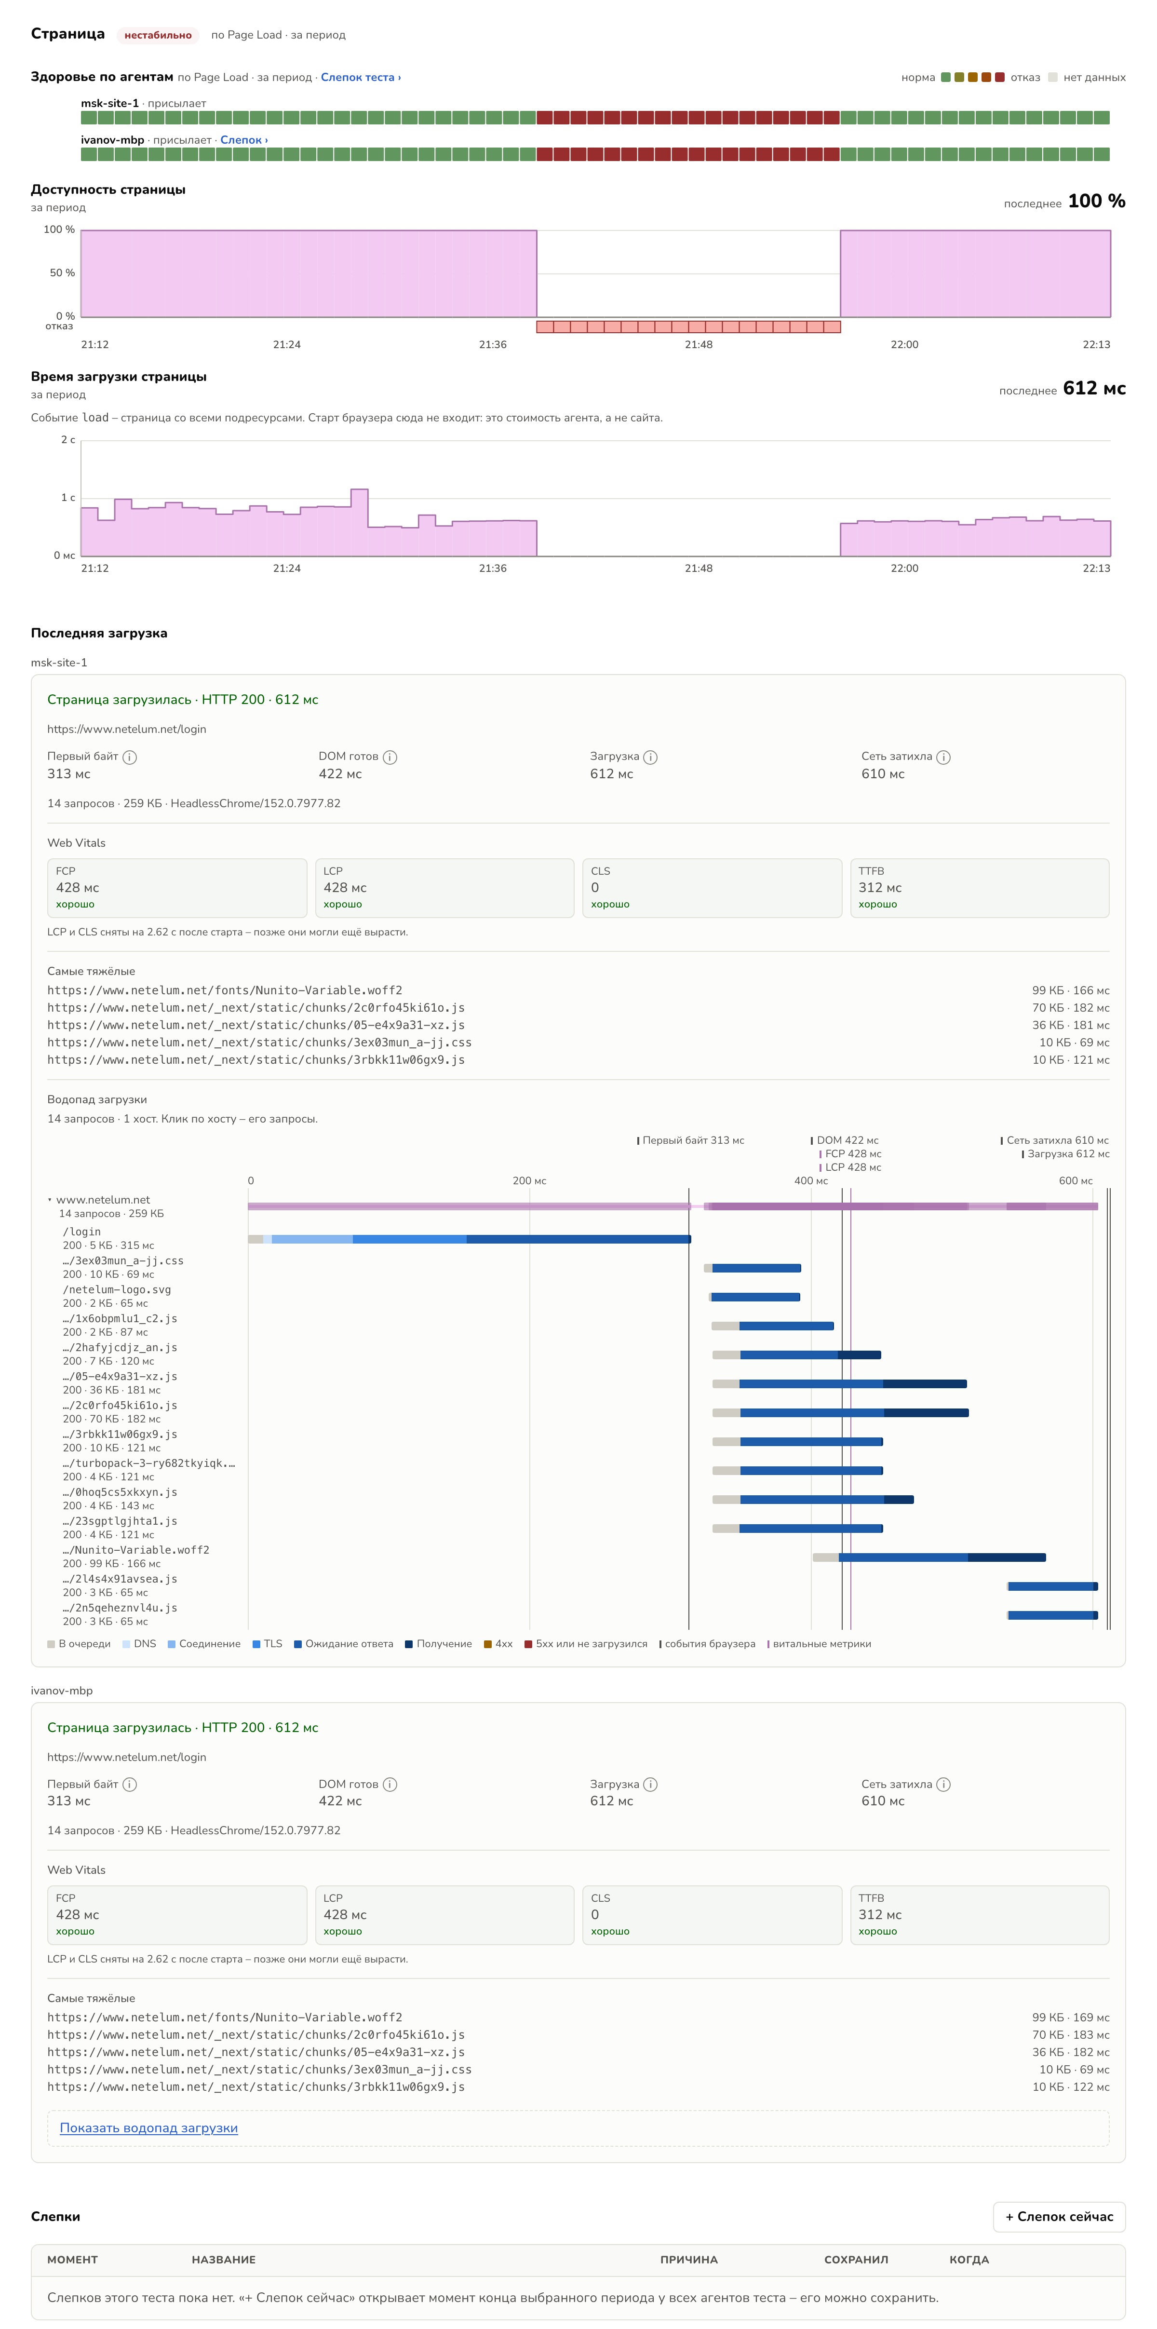The image size is (1157, 2329).
Task: Click info icon beside Сеть затихла in ivanov-mbp
Action: (943, 1784)
